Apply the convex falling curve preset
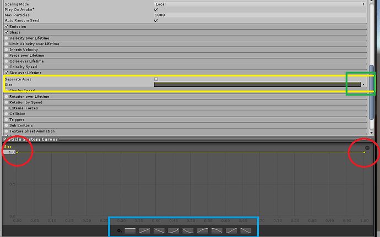 [217, 231]
